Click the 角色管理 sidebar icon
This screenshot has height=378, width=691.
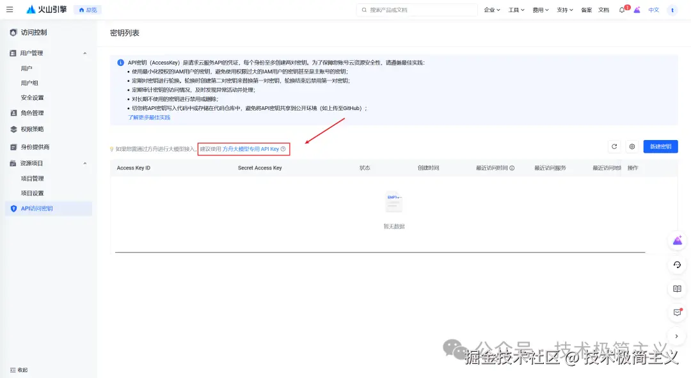[13, 113]
